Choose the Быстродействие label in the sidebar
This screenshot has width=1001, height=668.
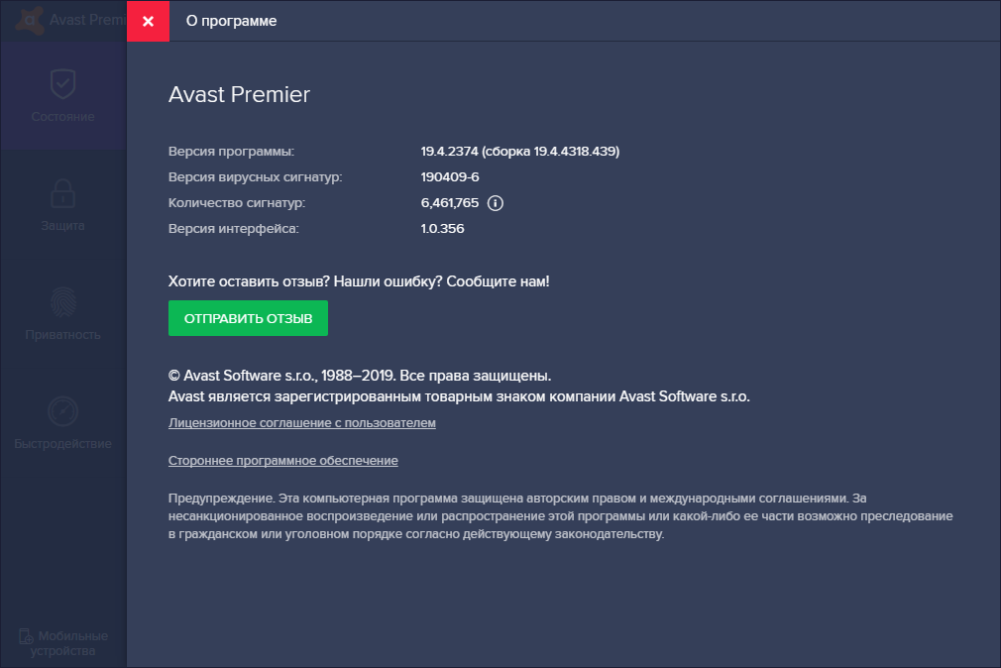[x=62, y=444]
